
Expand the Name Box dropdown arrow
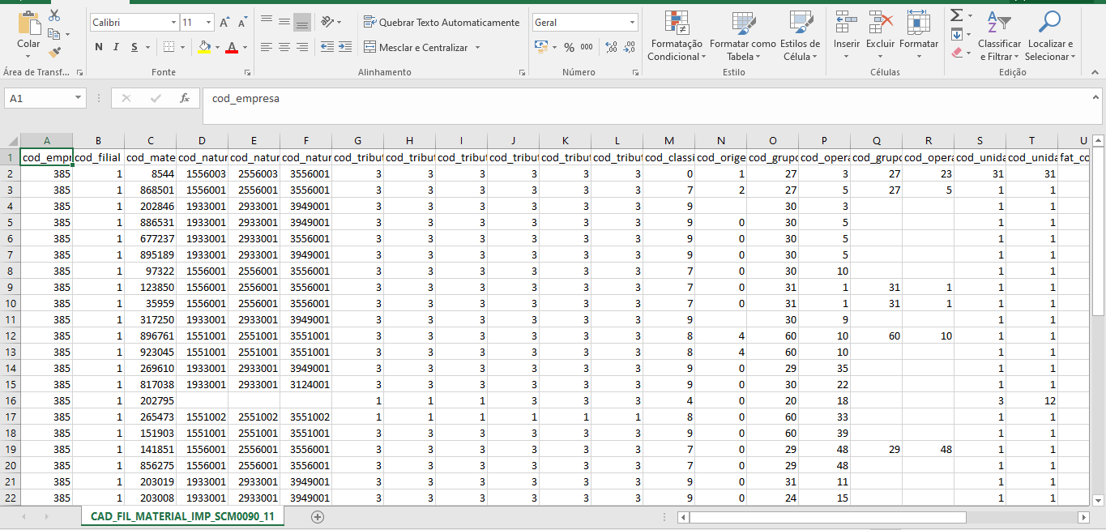[79, 98]
